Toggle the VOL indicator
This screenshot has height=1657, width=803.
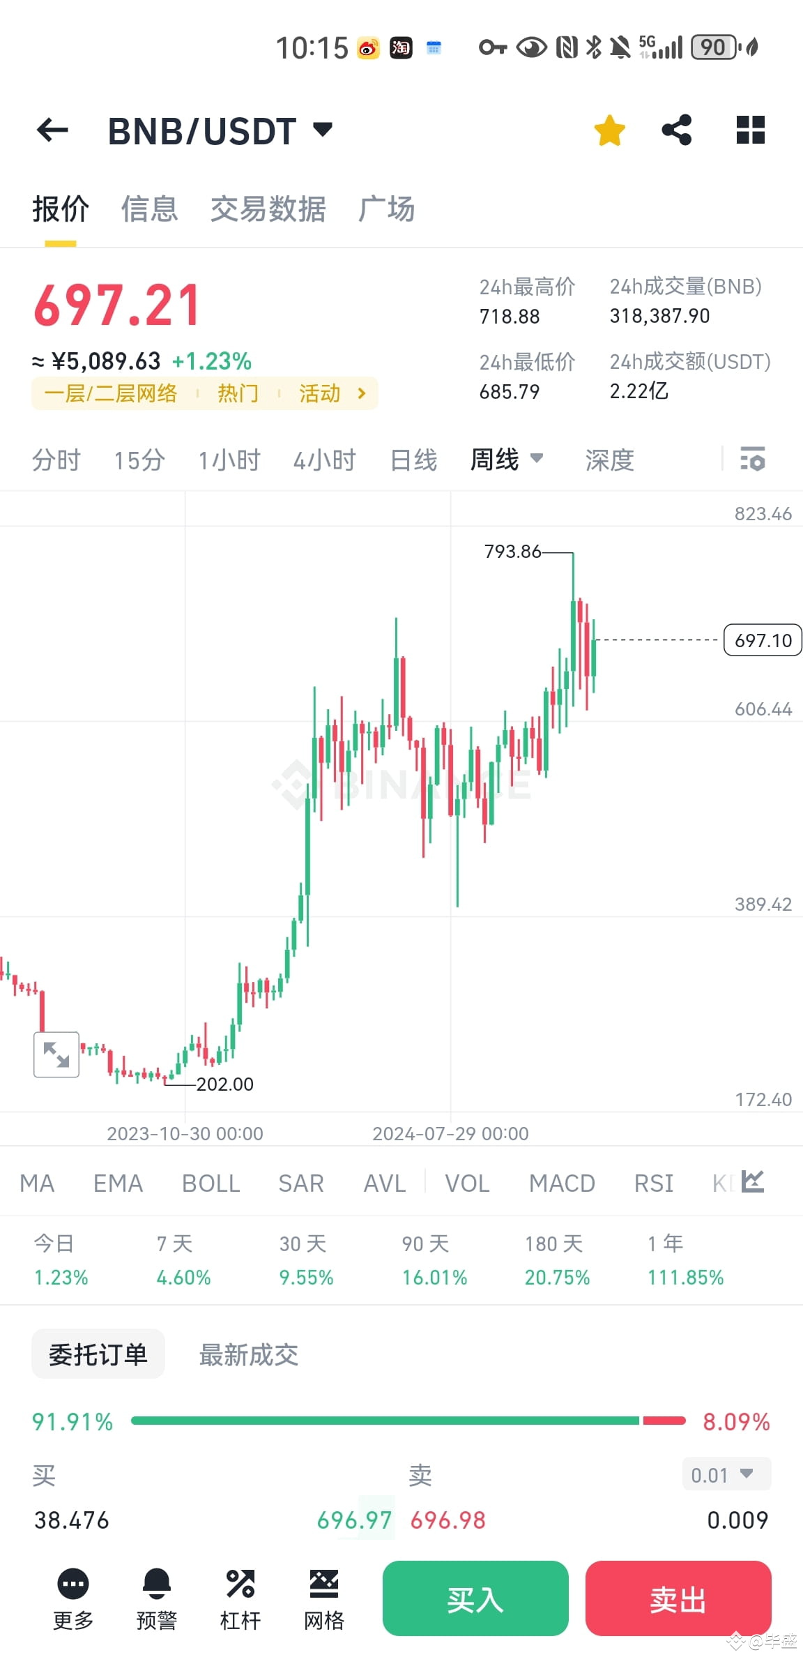tap(467, 1183)
